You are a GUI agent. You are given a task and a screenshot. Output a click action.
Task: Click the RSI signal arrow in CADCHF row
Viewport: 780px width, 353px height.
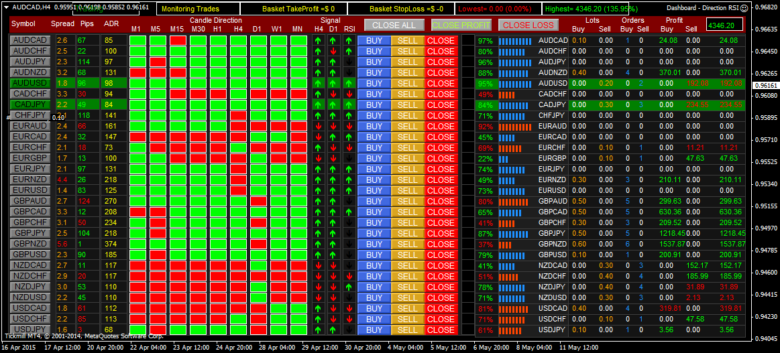[349, 94]
